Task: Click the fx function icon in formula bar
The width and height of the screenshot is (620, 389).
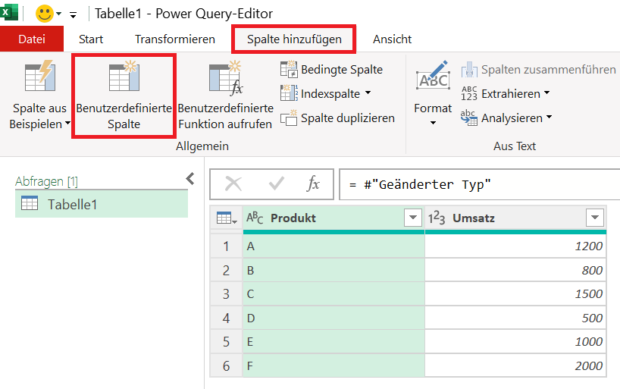Action: [313, 184]
